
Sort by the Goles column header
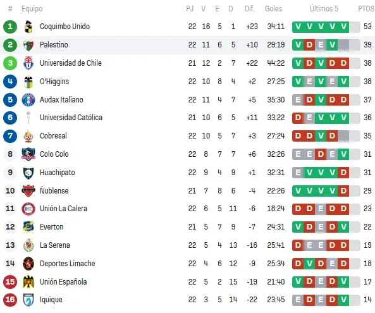(273, 9)
